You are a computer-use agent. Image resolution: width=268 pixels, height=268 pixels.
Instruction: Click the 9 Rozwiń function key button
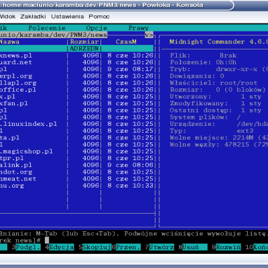tap(226, 247)
